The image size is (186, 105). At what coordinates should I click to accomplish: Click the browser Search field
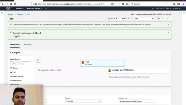(144, 4)
